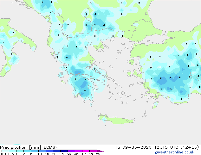Screen dimensions: 201x155
Task: Click the legend label '30'
Action: (69, 154)
